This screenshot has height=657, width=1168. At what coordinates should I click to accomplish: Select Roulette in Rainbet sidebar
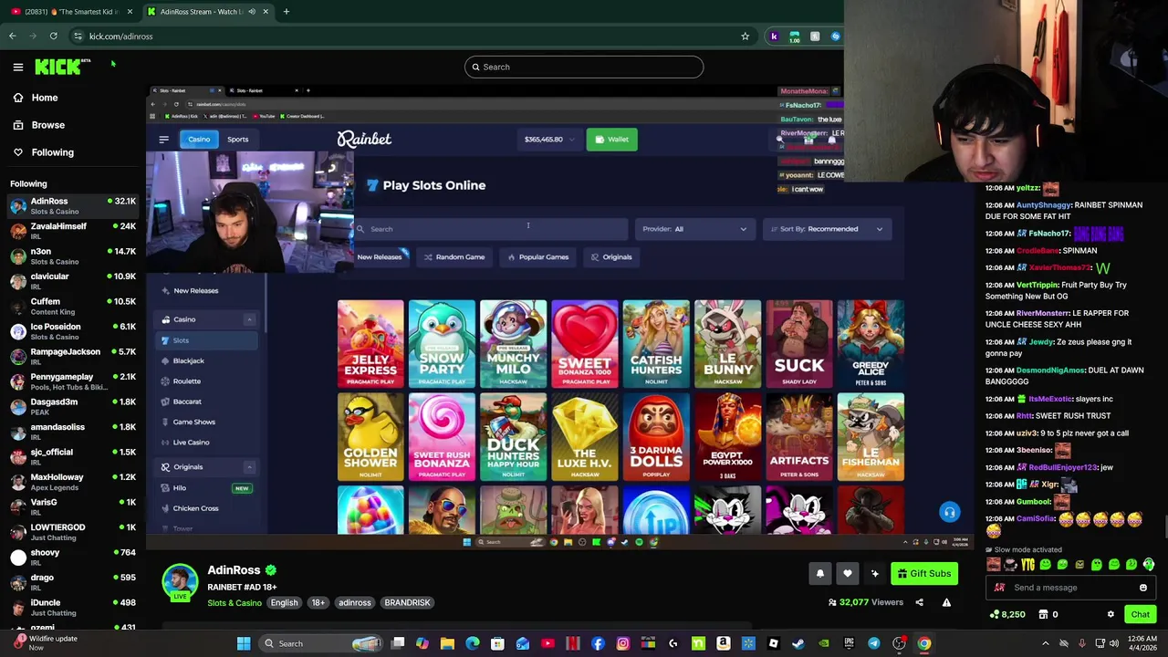(x=186, y=381)
